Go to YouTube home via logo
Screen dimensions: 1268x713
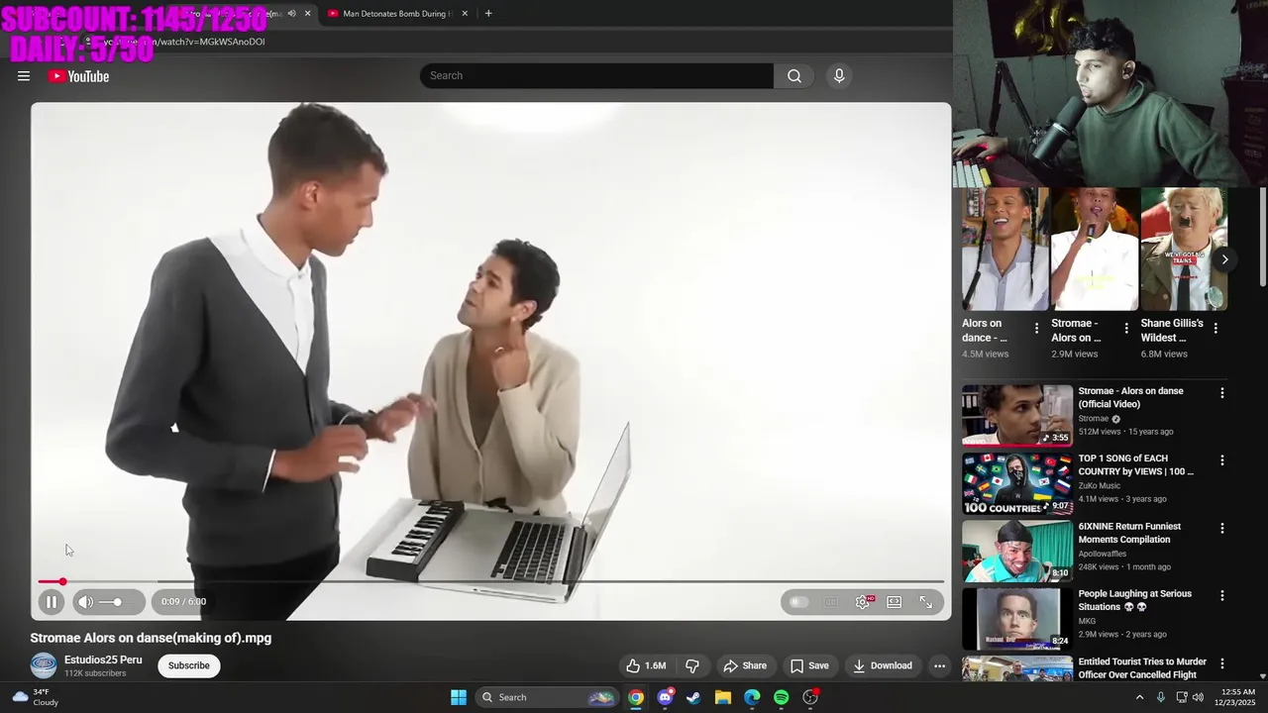(78, 76)
